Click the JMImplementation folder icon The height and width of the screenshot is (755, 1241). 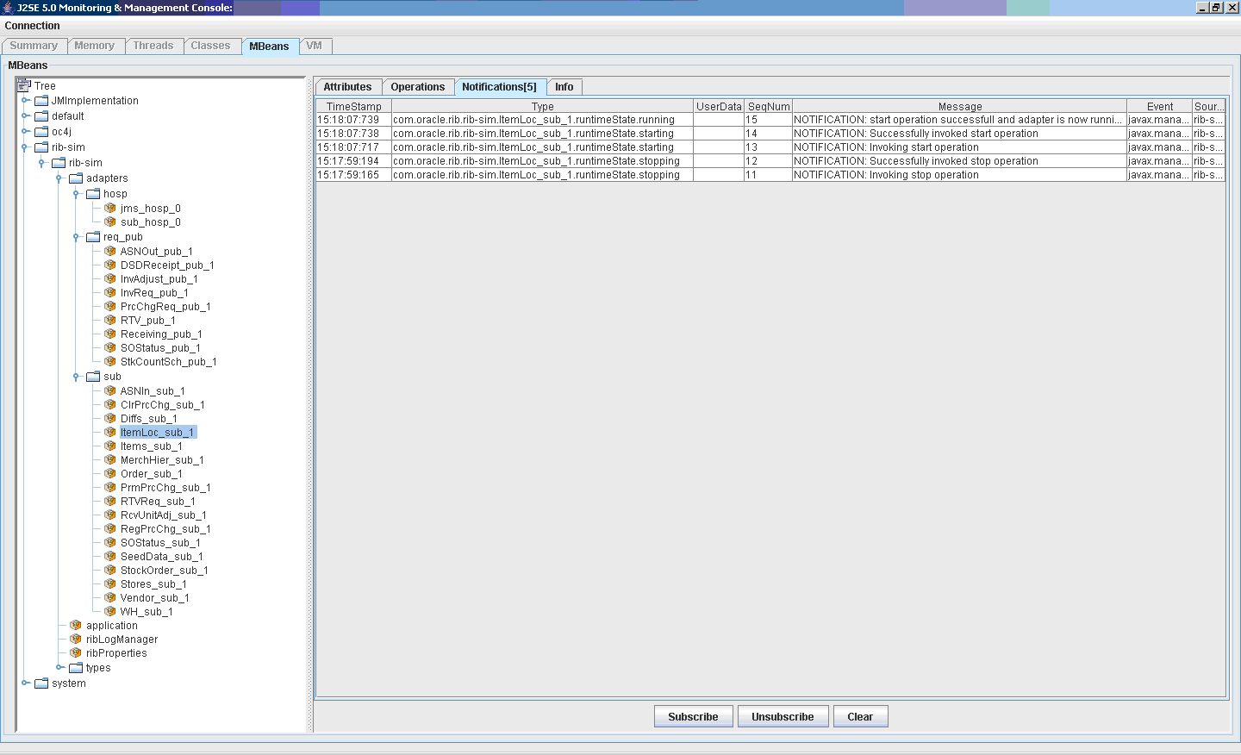(x=41, y=100)
